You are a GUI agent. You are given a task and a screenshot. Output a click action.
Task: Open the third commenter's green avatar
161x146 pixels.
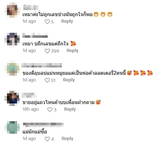[12, 68]
